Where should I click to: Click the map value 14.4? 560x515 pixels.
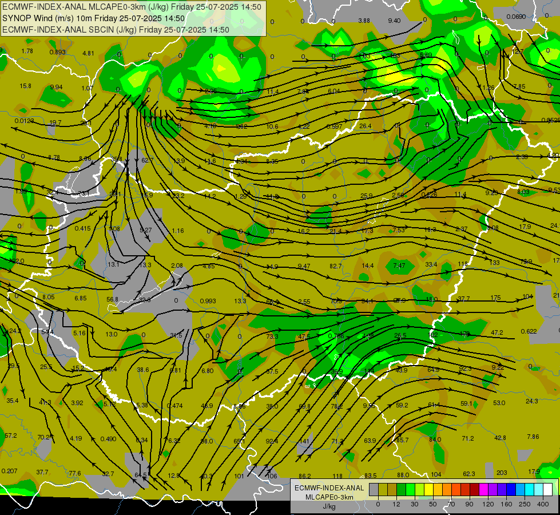pos(367,265)
